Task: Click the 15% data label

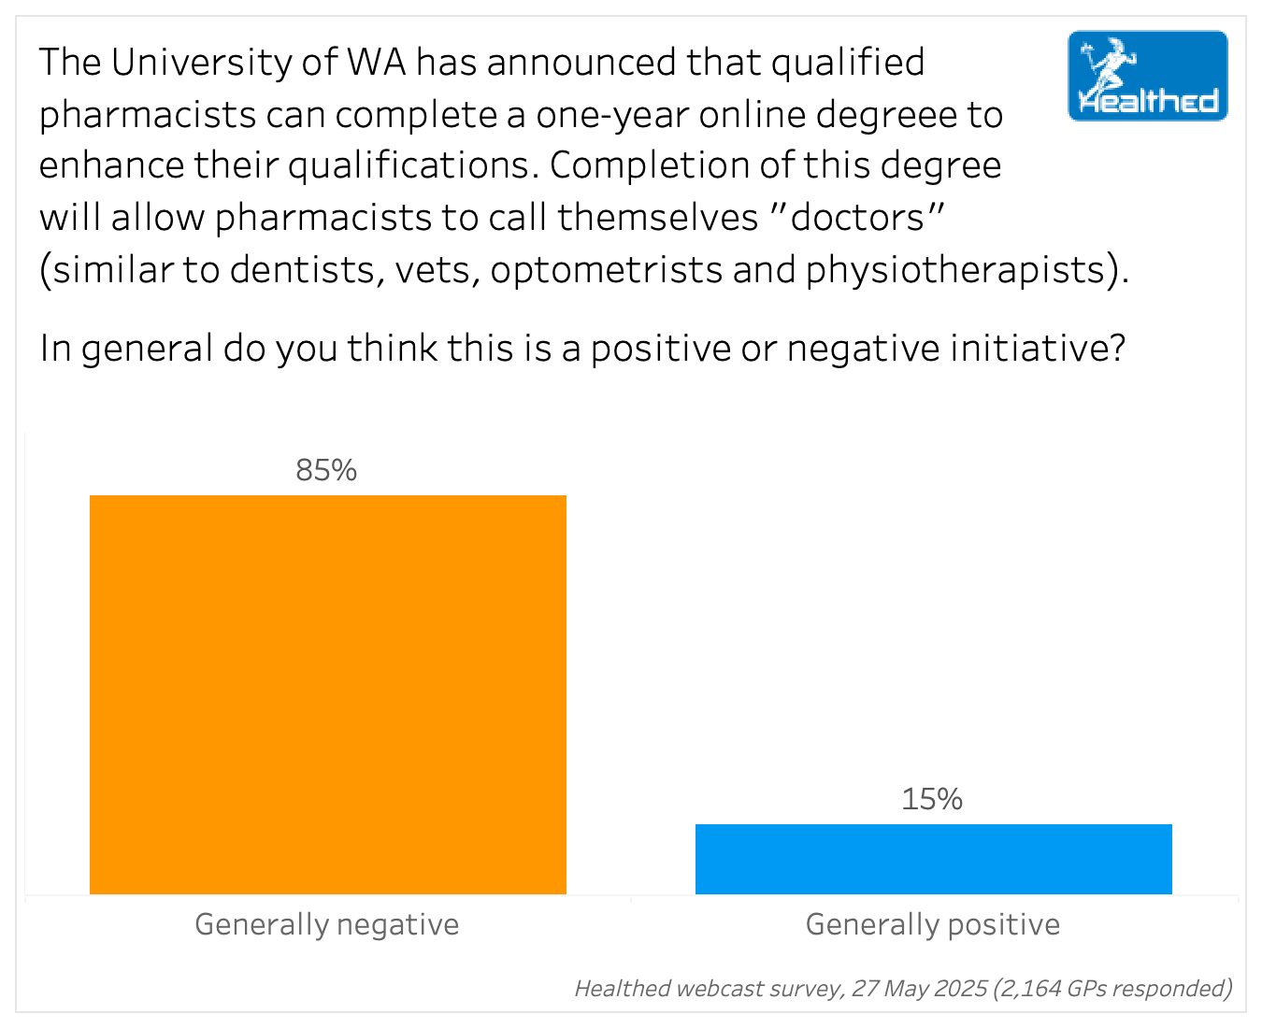Action: coord(932,799)
